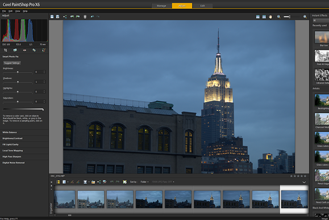329x220 pixels.
Task: Click the Shadows value input field
Action: click(39, 82)
